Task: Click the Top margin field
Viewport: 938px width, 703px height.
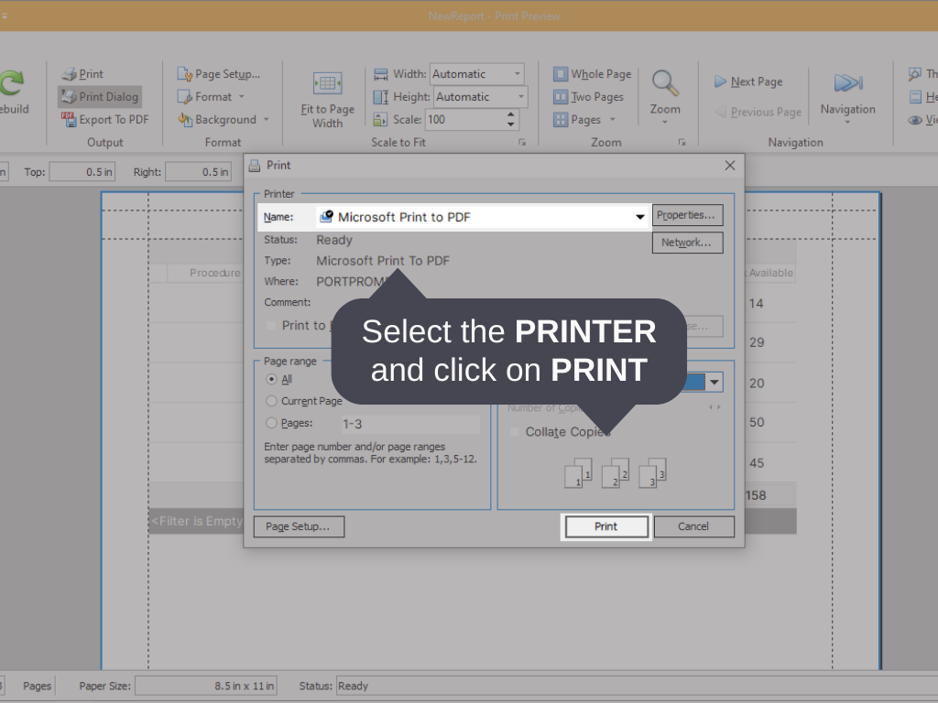Action: click(82, 172)
